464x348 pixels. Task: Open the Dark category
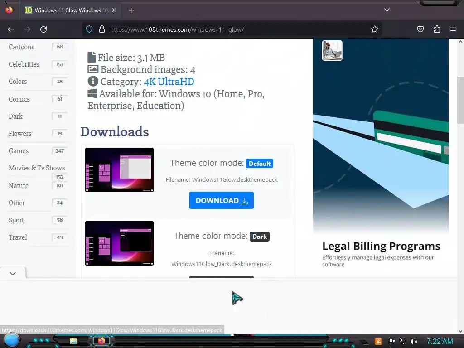[x=16, y=116]
